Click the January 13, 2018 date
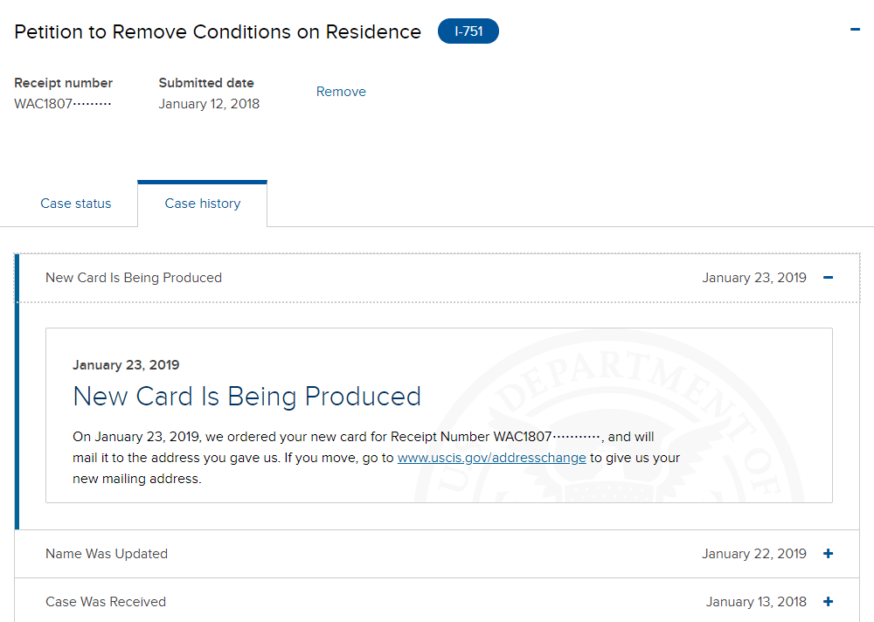Viewport: 874px width, 622px height. coord(756,601)
